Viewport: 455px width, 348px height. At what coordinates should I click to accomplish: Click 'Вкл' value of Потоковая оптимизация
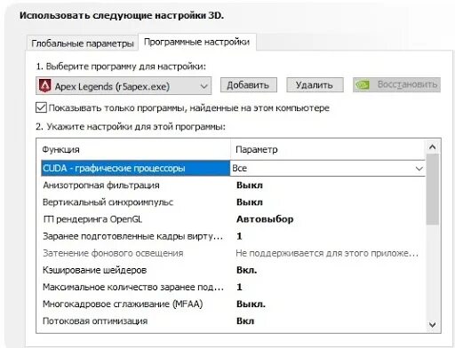coord(245,321)
